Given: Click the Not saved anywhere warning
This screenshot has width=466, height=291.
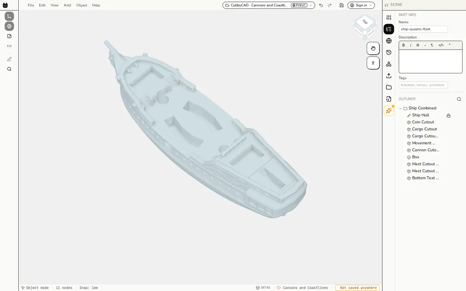Looking at the screenshot, I should coord(357,288).
